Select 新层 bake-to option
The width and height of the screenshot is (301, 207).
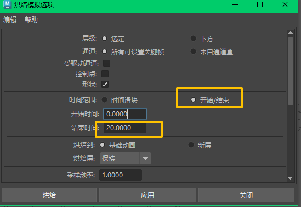click(191, 145)
